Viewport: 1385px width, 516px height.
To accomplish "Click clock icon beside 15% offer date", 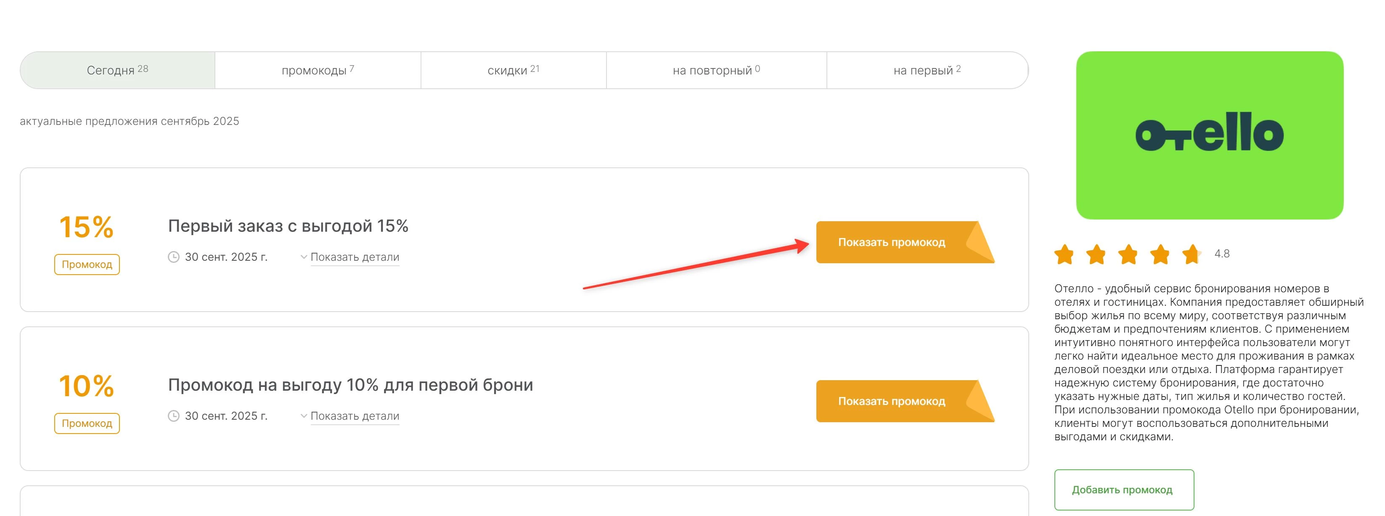I will coord(173,257).
